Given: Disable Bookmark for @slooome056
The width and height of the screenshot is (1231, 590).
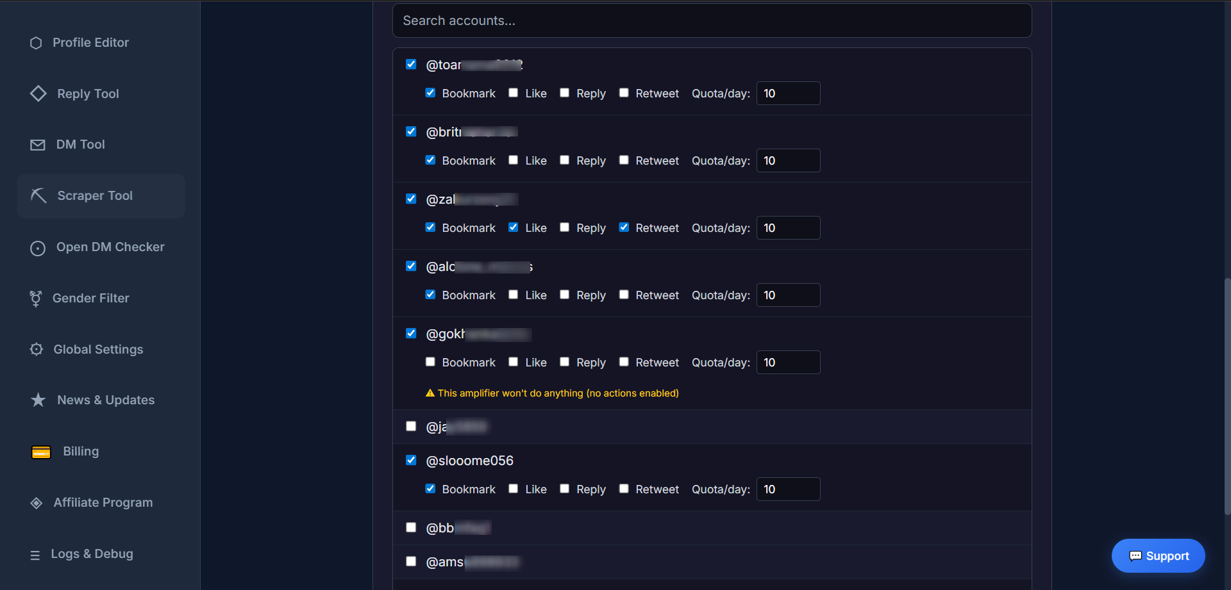Looking at the screenshot, I should tap(430, 489).
